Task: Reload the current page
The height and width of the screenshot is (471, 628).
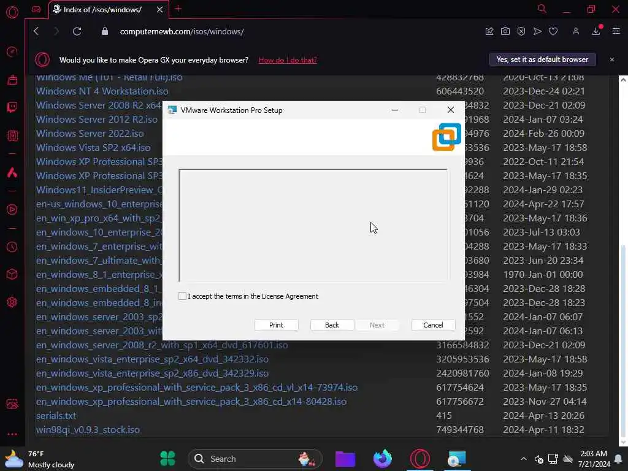Action: coord(77,31)
